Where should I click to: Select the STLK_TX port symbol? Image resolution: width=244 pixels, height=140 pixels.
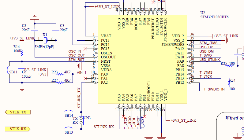click(18, 112)
